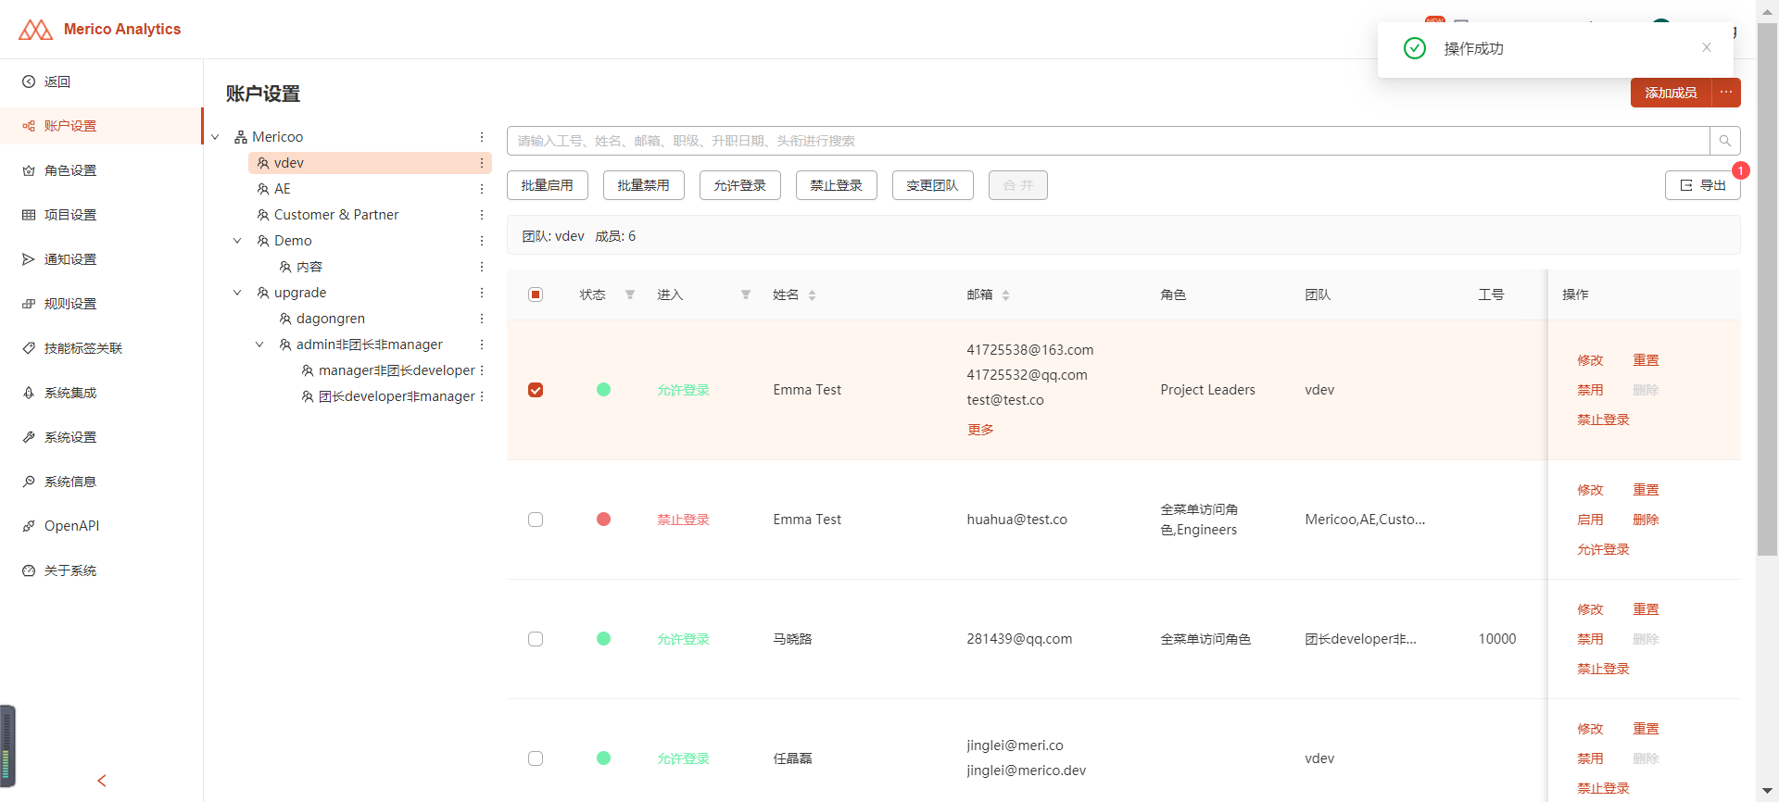The width and height of the screenshot is (1779, 802).
Task: Click the search magnifier icon
Action: click(x=1724, y=141)
